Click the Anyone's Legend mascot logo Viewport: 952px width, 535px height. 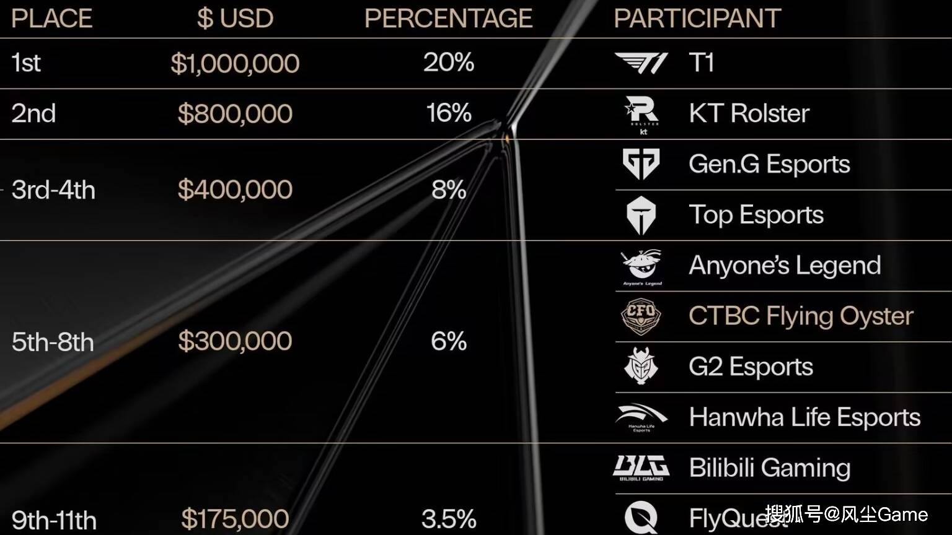(x=642, y=266)
